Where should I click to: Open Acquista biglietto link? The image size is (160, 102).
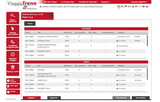pos(139,2)
